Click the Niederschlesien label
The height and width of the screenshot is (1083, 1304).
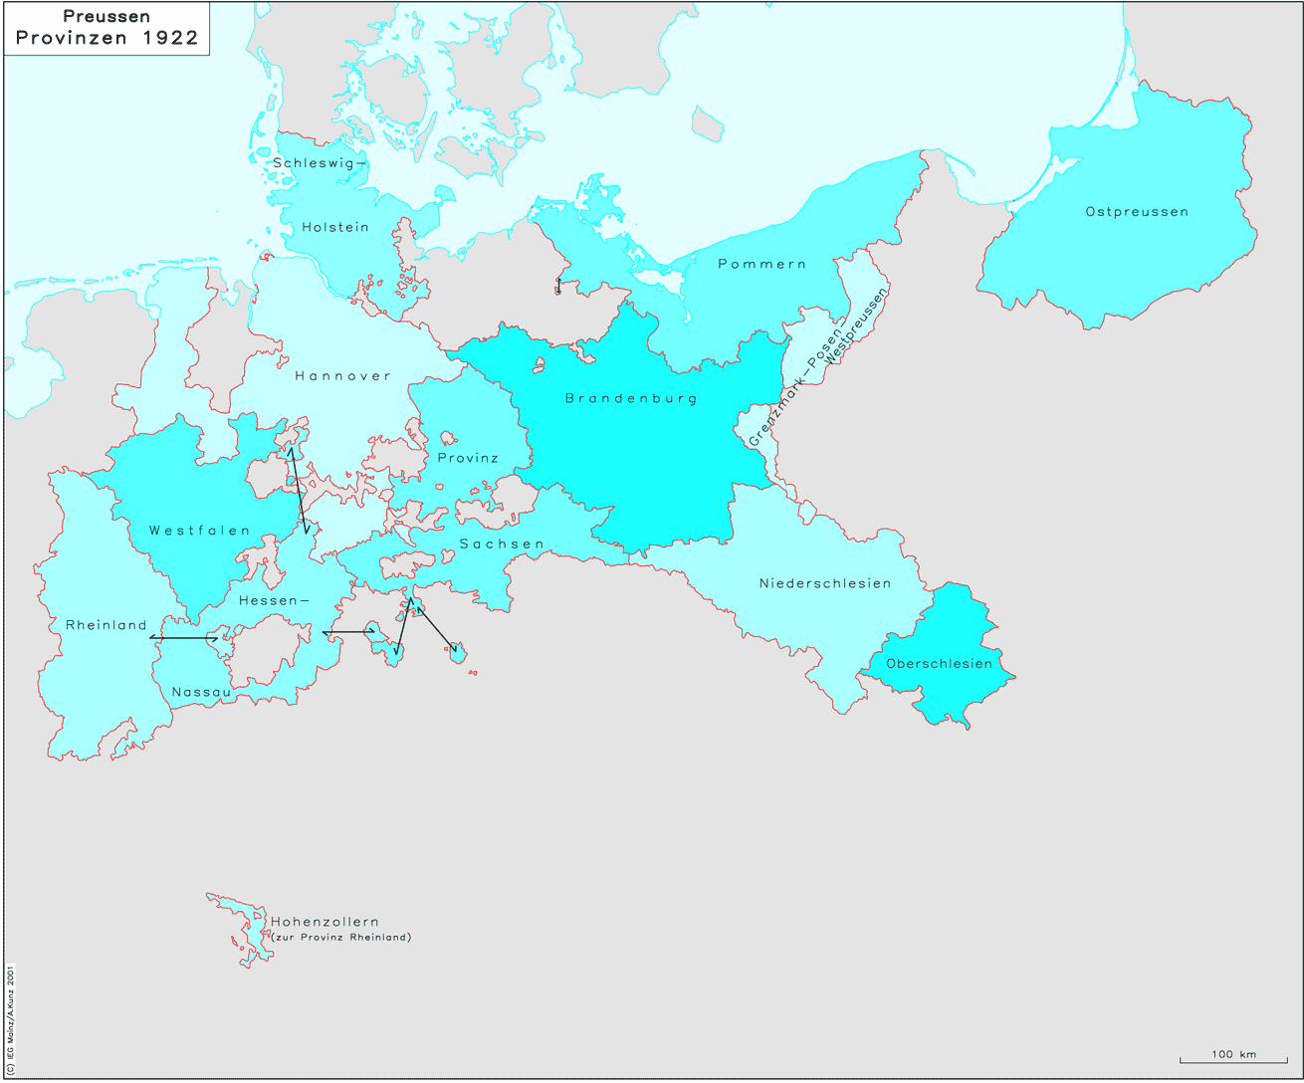coord(825,583)
